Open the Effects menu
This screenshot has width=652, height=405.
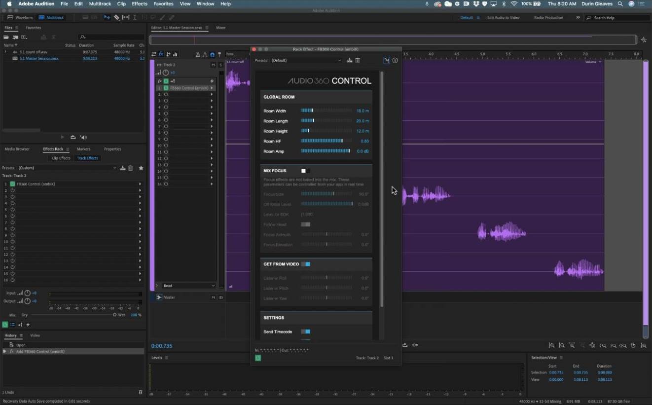(x=139, y=3)
